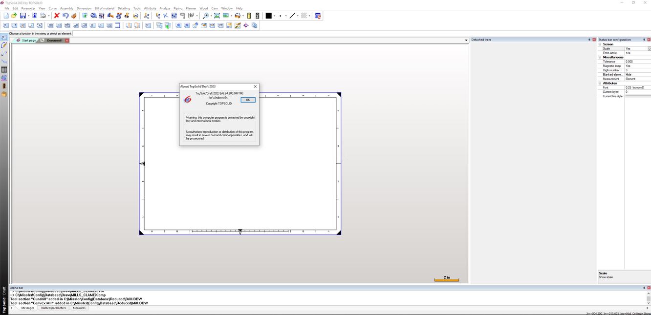Open the Dimension menu
This screenshot has width=651, height=315.
(84, 8)
